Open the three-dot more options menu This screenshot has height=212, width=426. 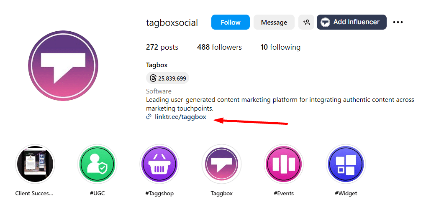(x=398, y=22)
